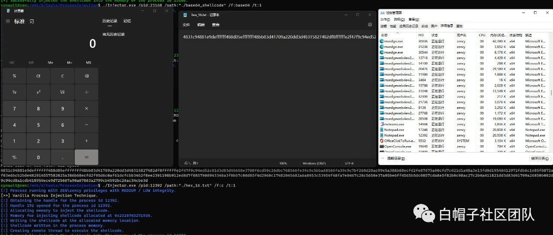Click Calculator equals key

point(86,157)
